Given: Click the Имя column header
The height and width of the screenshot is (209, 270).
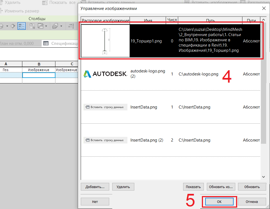Looking at the screenshot, I should point(148,20).
